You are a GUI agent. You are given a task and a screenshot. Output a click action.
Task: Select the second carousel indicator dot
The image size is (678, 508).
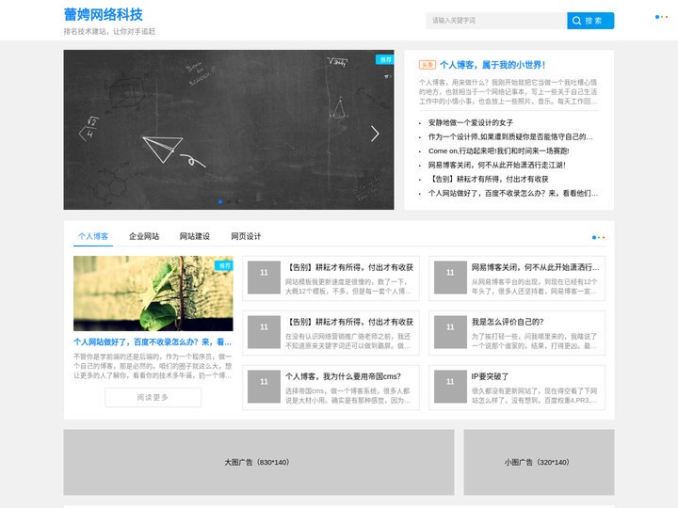click(229, 201)
